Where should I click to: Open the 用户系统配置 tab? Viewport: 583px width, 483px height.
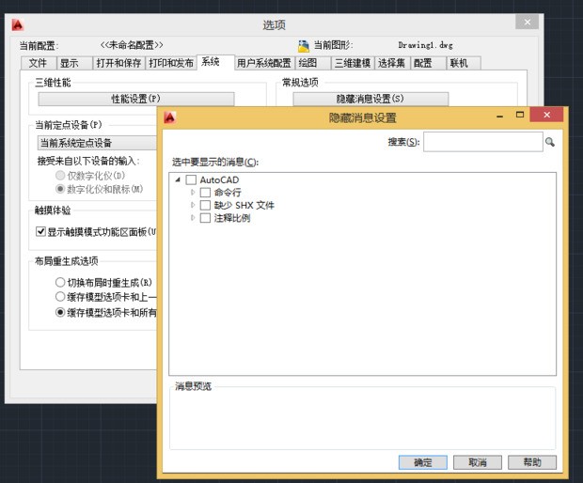pyautogui.click(x=264, y=63)
